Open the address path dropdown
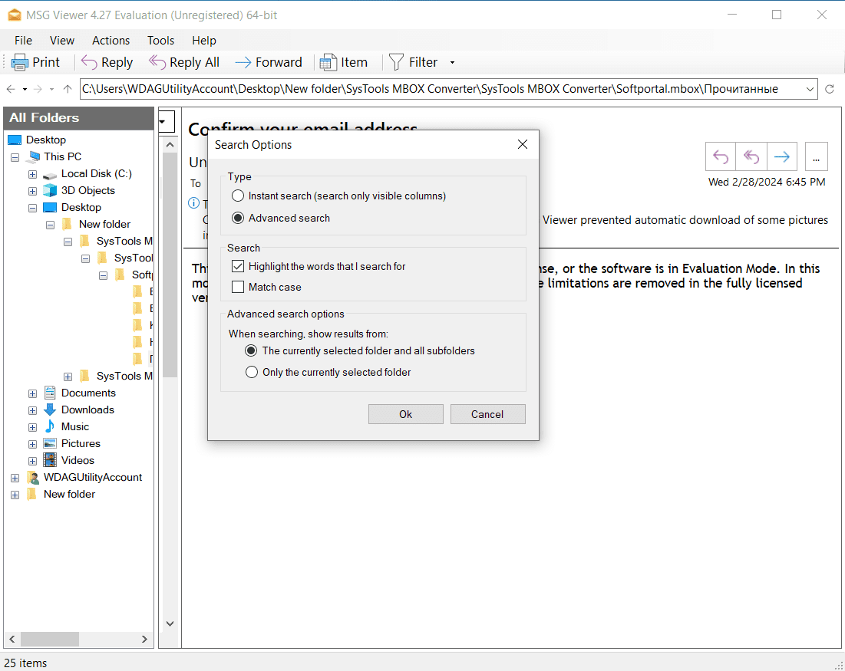The image size is (845, 671). click(x=810, y=89)
